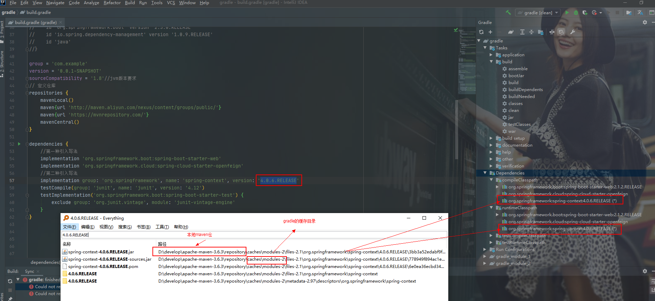Screen dimensions: 655x301
Task: Open the Refactor menu
Action: coord(112,3)
